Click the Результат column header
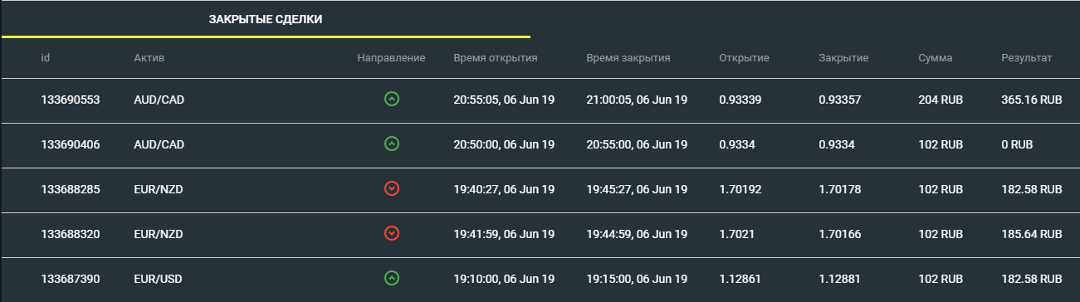Screen dimensions: 1080x302 point(1027,58)
